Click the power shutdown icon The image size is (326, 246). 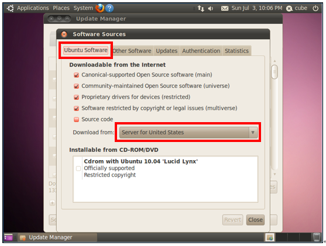pyautogui.click(x=315, y=8)
